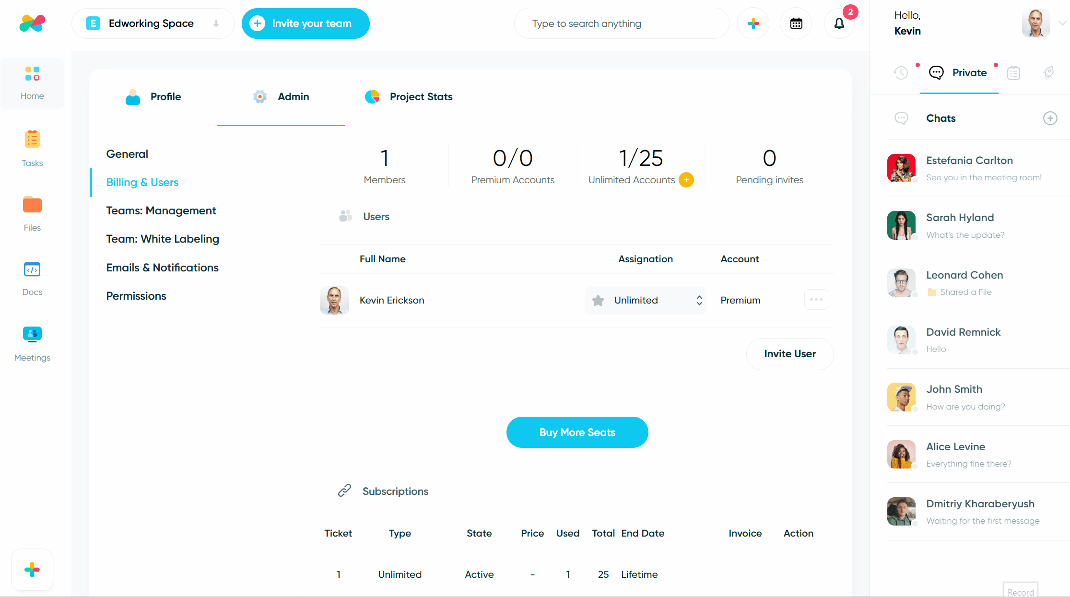The image size is (1070, 597).
Task: Open the three-dots menu for Kevin Erickson
Action: tap(816, 300)
